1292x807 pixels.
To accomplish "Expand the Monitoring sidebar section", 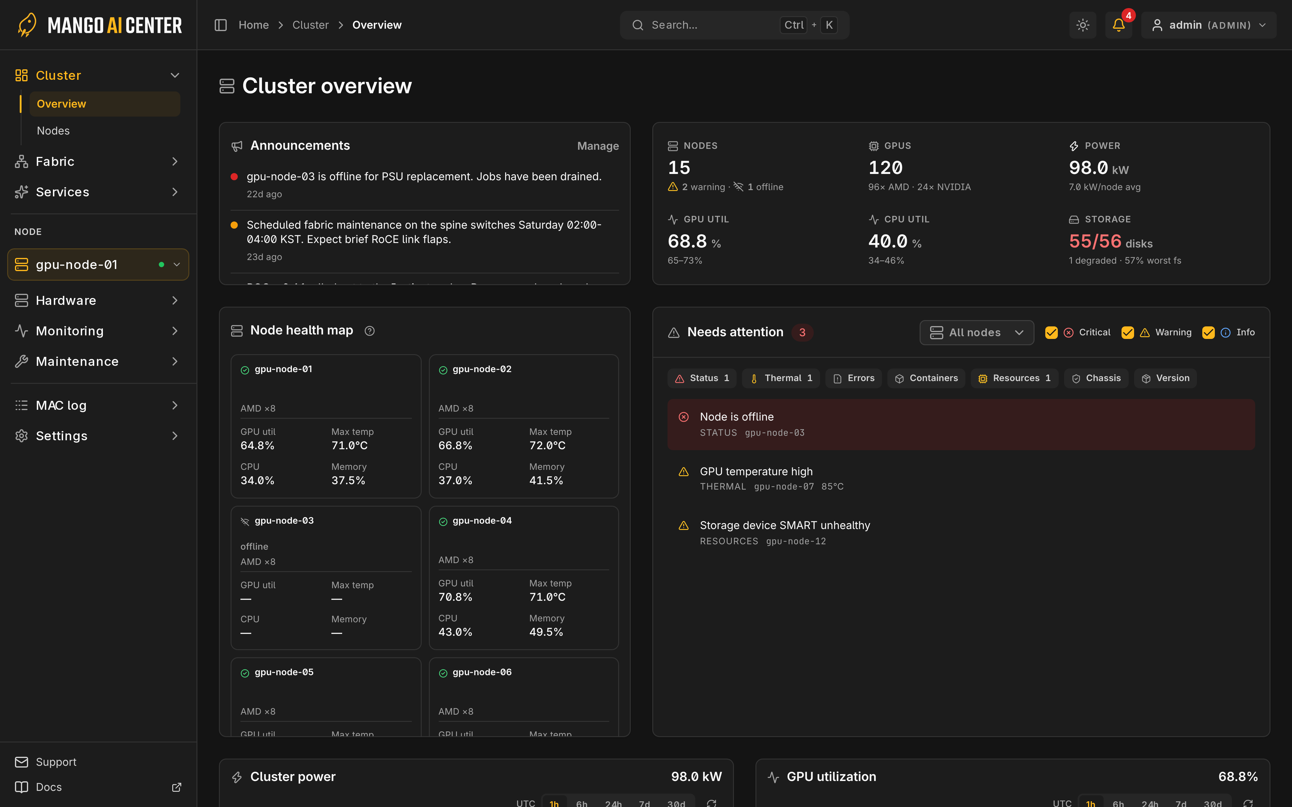I will pyautogui.click(x=98, y=331).
